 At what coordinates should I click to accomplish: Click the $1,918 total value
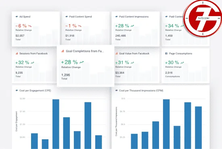point(70,36)
